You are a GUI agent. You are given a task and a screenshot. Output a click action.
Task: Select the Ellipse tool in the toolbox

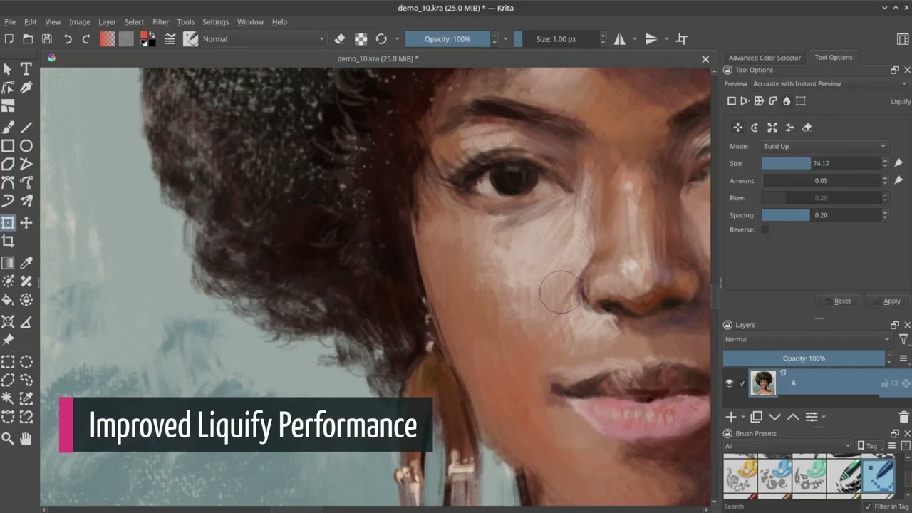point(26,146)
